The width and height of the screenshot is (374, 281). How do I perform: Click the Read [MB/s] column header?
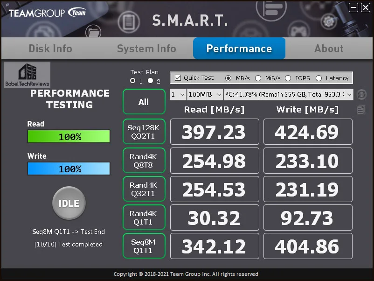coord(214,110)
